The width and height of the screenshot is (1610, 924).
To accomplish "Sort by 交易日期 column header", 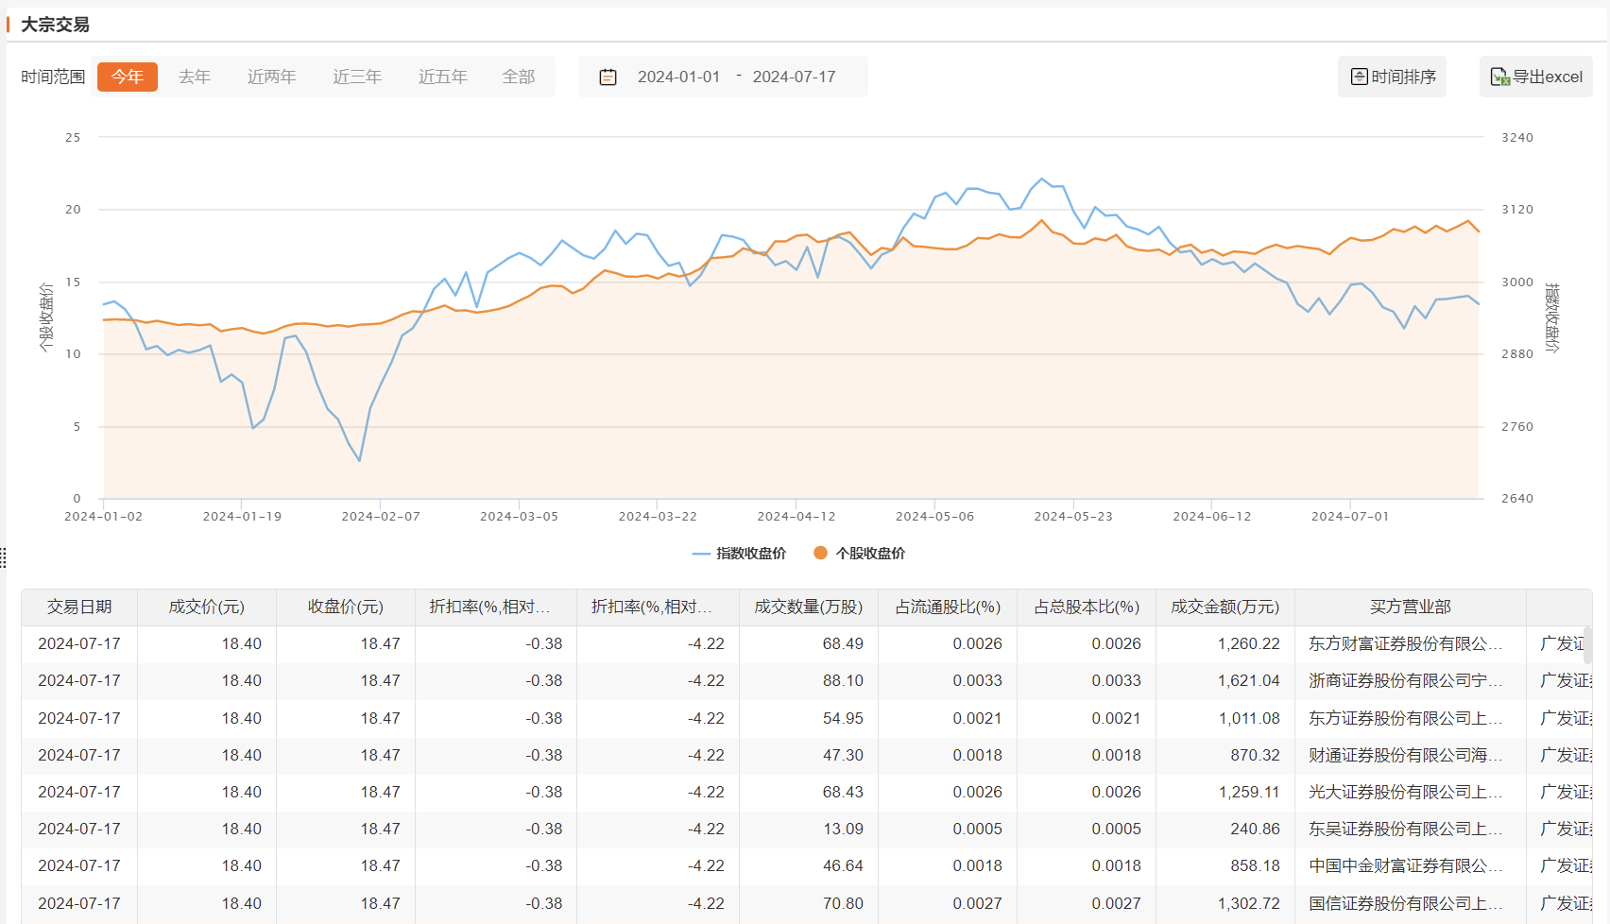I will [x=79, y=607].
